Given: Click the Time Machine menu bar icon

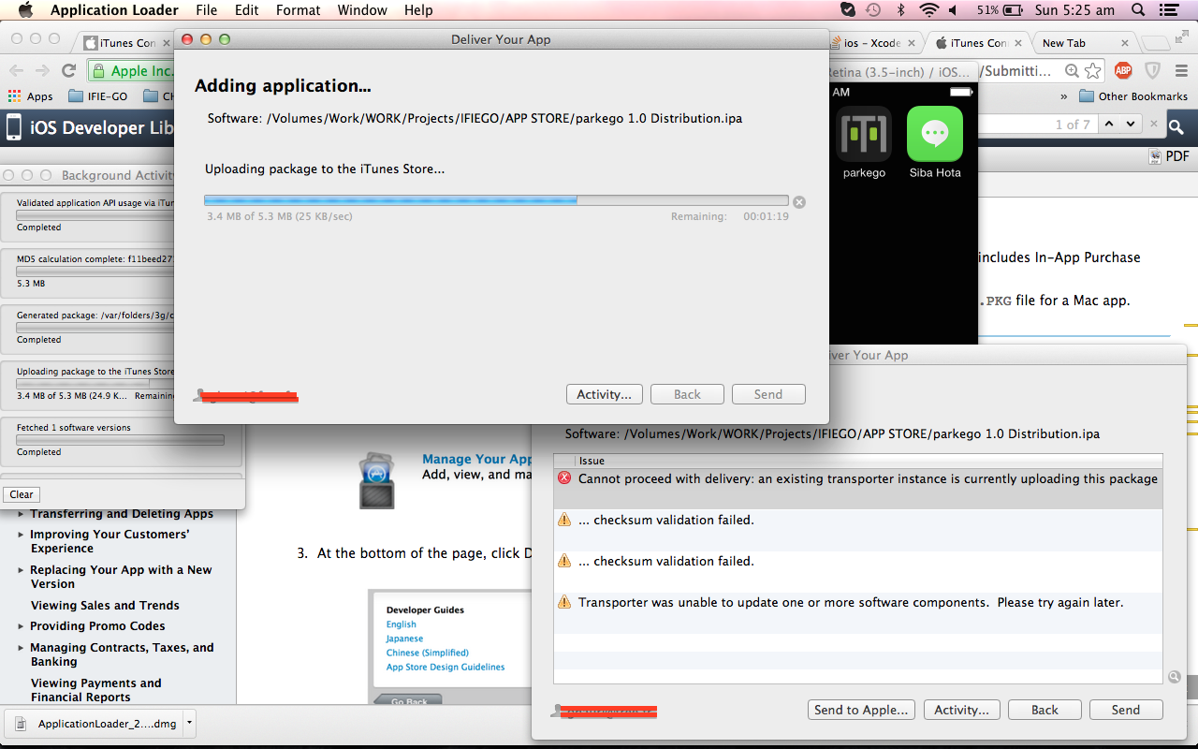Looking at the screenshot, I should 873,10.
